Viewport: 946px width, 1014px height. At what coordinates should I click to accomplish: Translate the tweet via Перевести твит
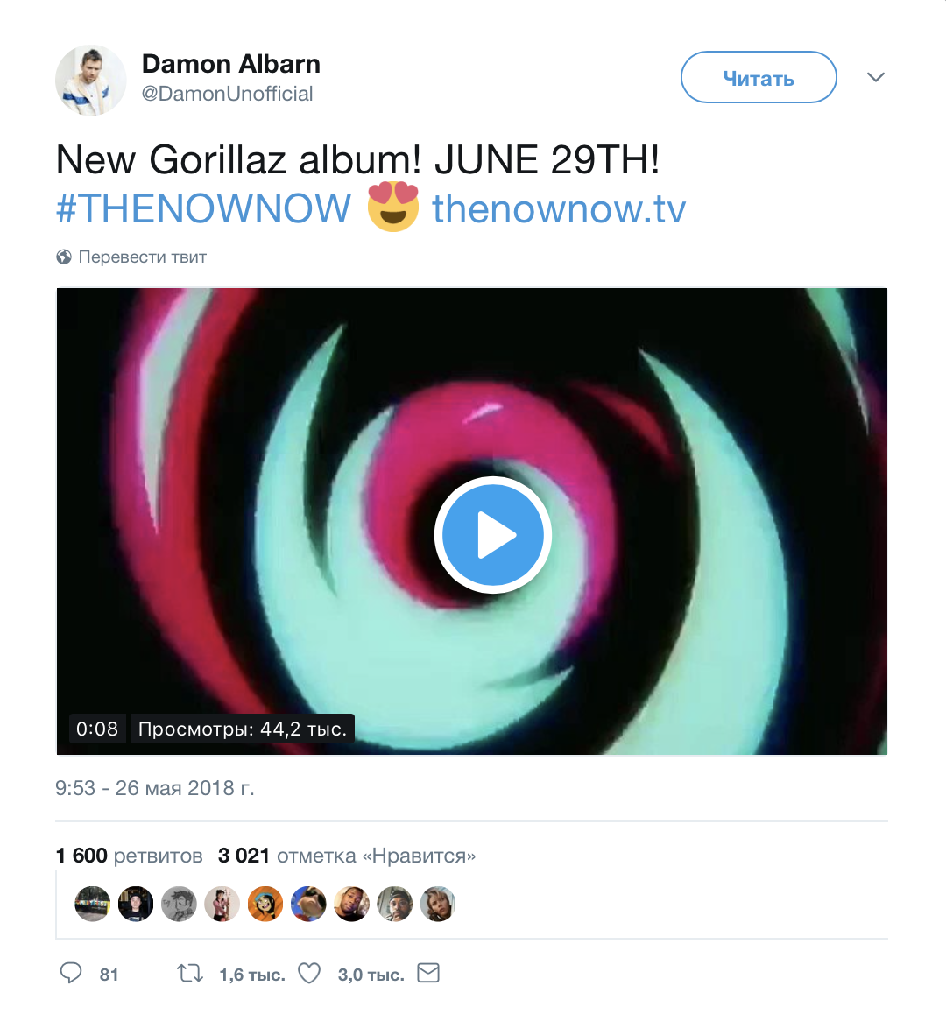143,257
